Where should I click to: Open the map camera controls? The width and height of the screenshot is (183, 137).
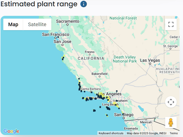point(171,102)
